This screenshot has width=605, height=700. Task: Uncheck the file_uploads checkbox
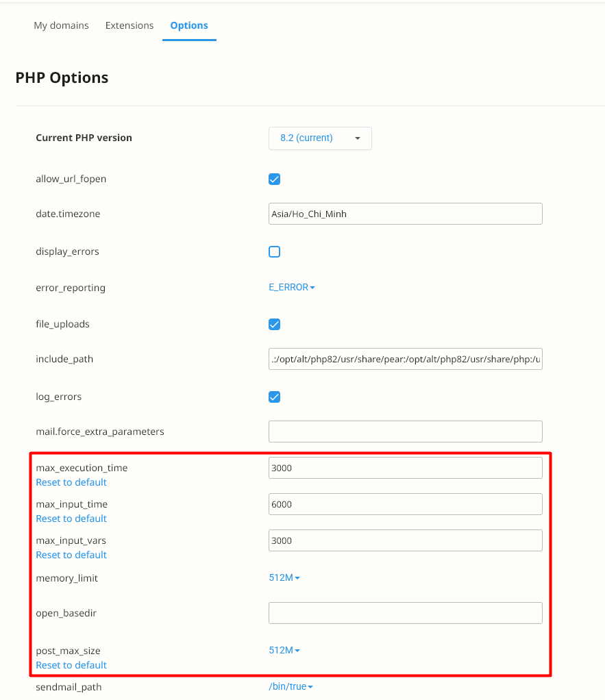click(275, 324)
